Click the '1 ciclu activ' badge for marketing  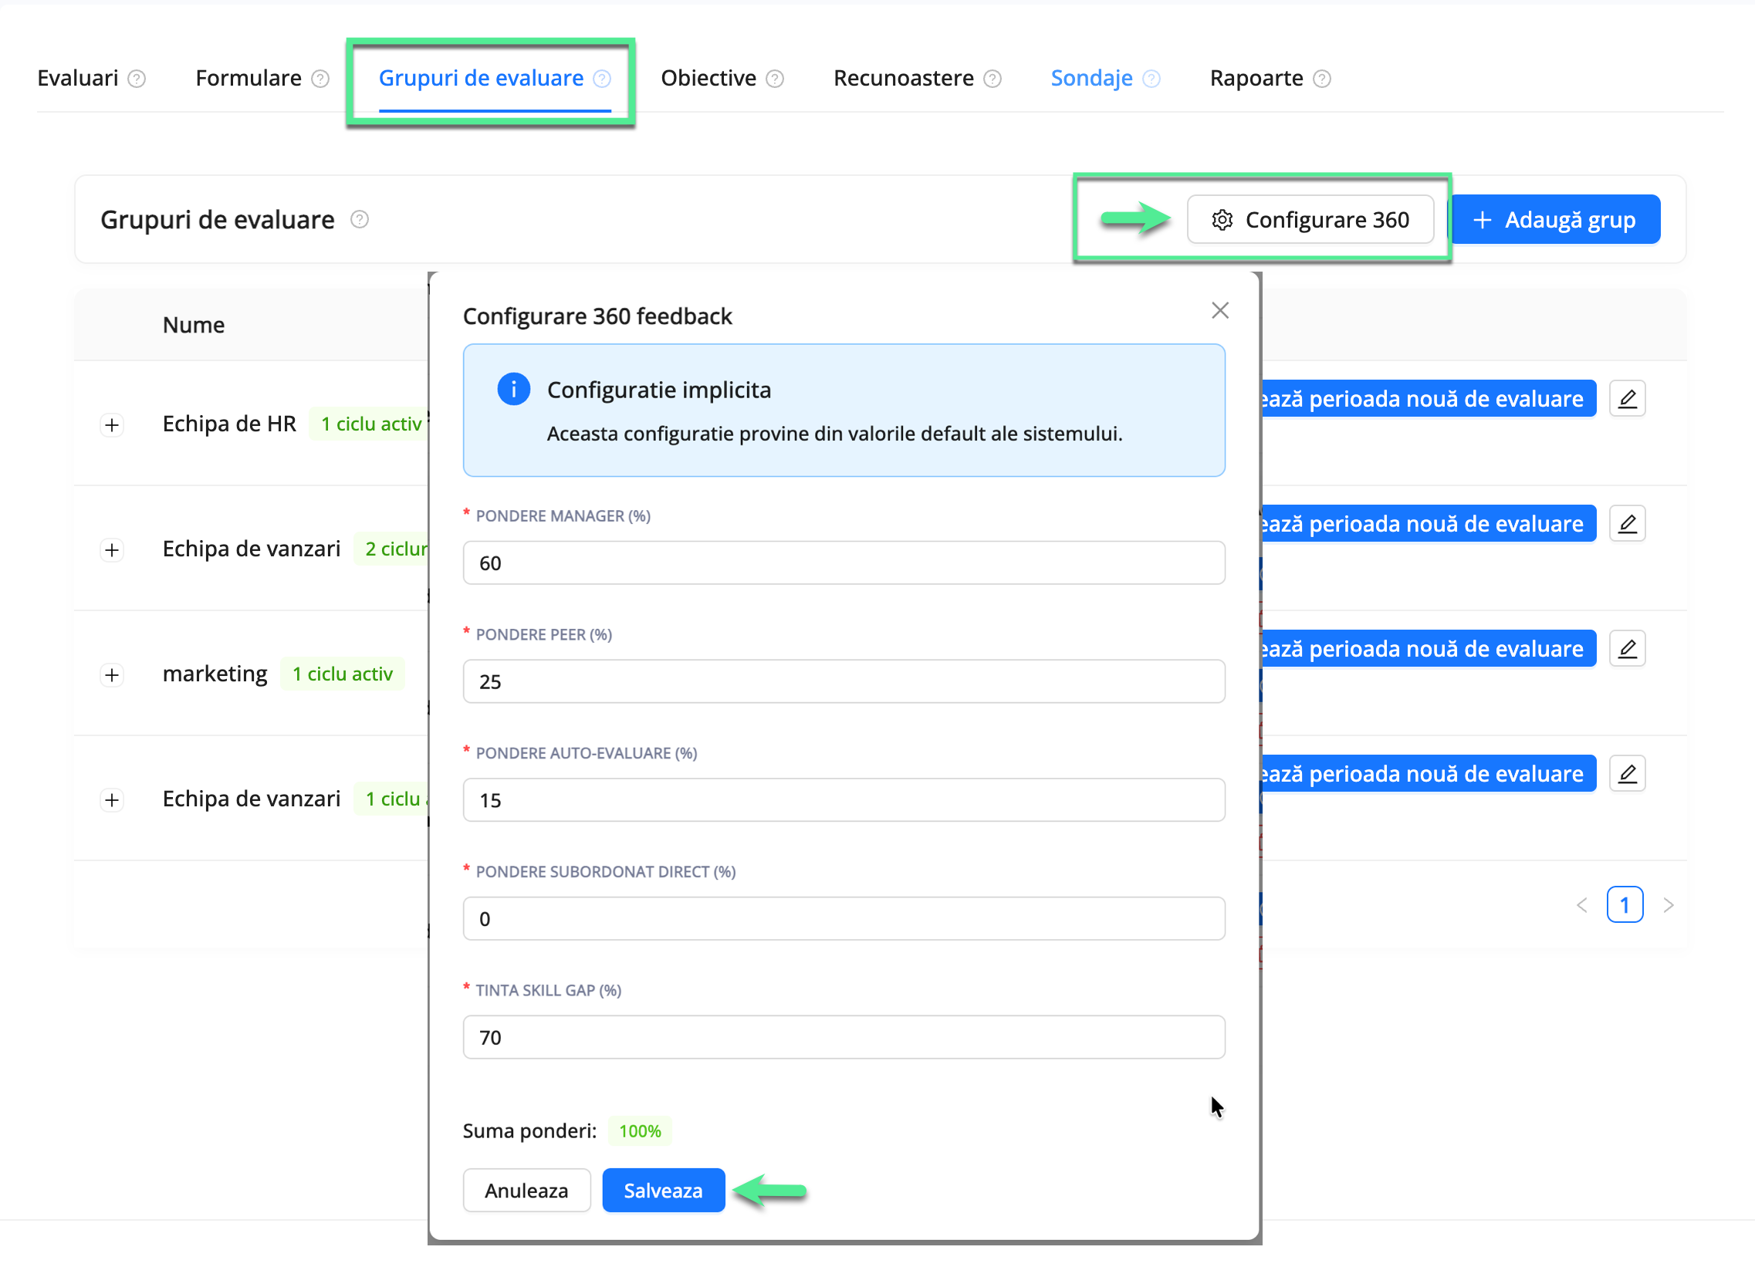pos(342,674)
